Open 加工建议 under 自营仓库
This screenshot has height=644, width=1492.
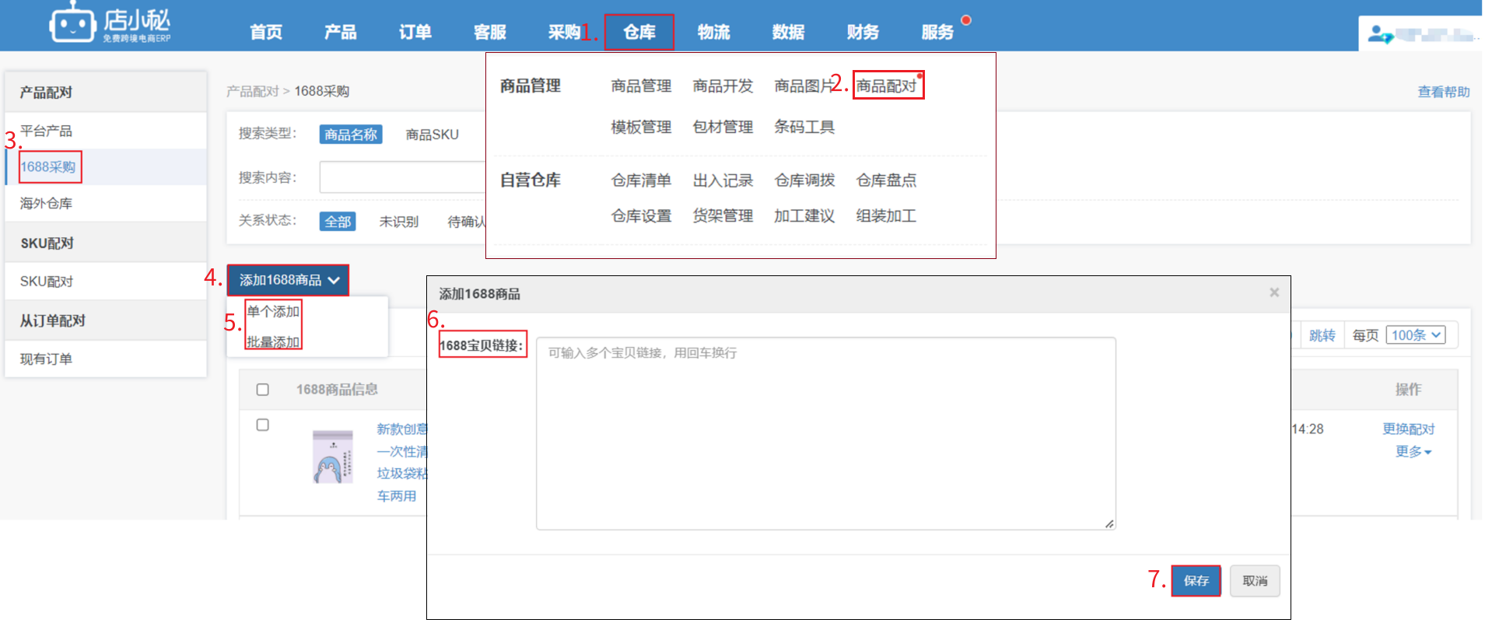click(804, 215)
